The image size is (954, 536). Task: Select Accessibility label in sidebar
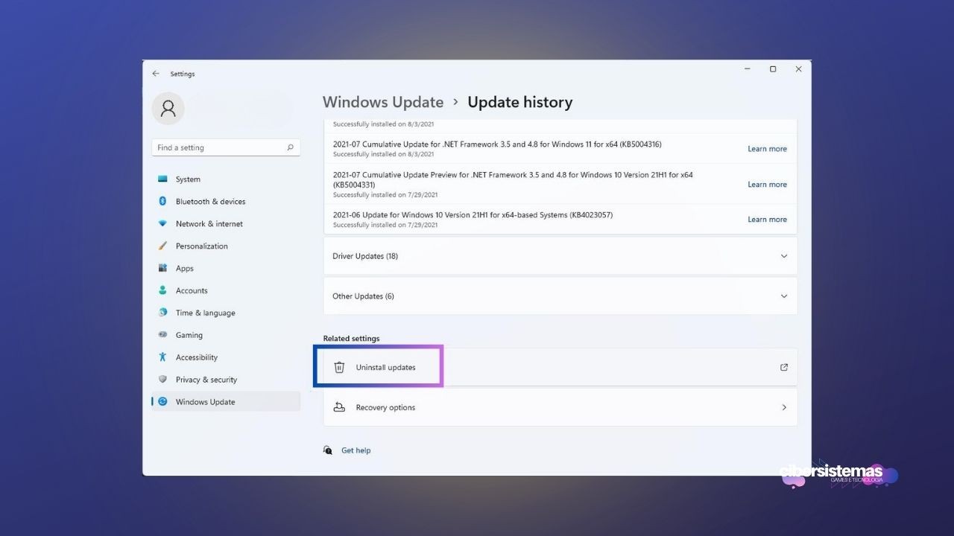197,357
